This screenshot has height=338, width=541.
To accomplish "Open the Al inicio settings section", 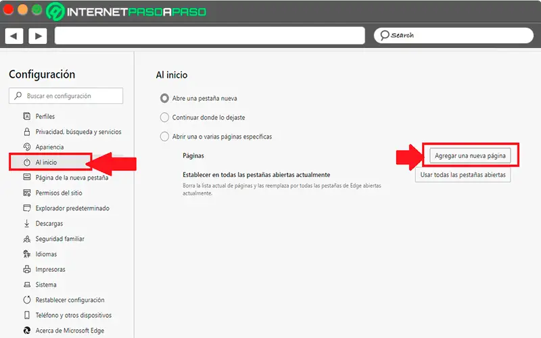I will click(46, 162).
